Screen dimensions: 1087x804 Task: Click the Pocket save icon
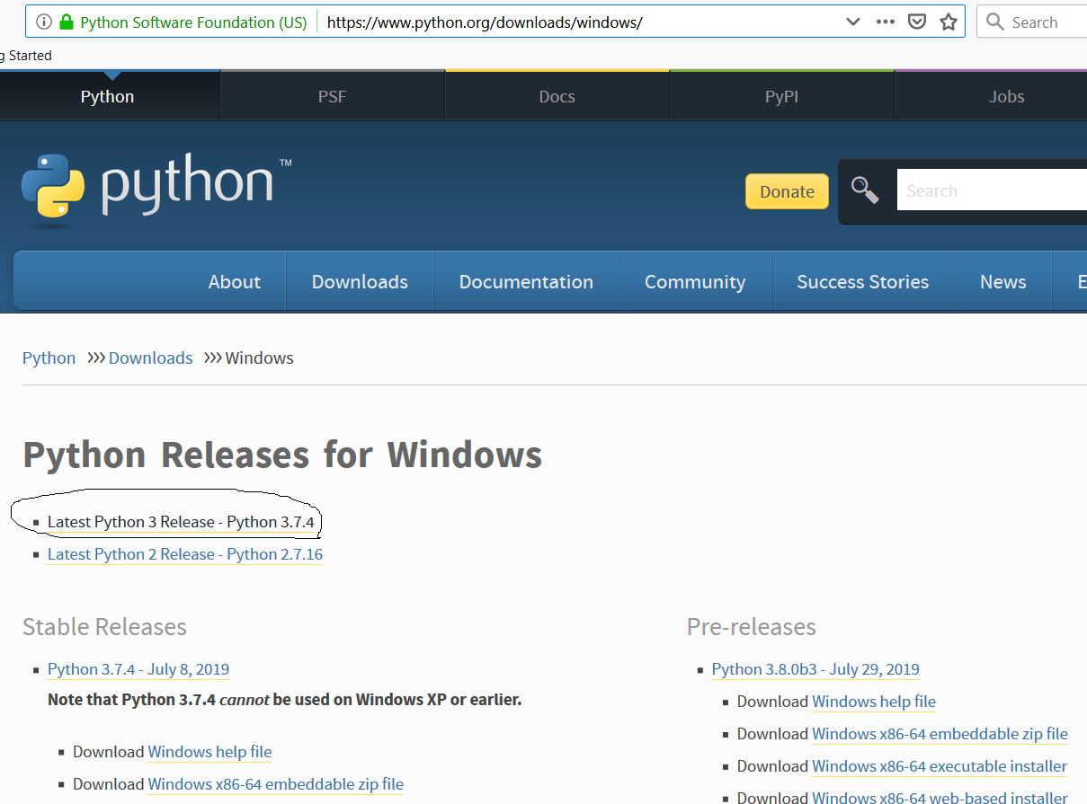[x=917, y=22]
